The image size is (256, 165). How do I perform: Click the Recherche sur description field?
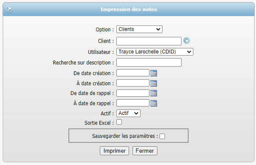click(x=149, y=62)
